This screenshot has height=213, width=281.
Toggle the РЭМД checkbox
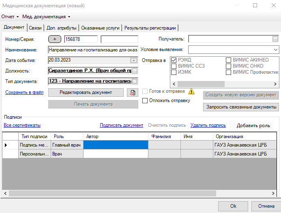pos(174,60)
